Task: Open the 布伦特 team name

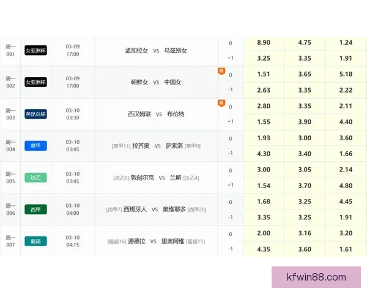Action: pos(176,114)
